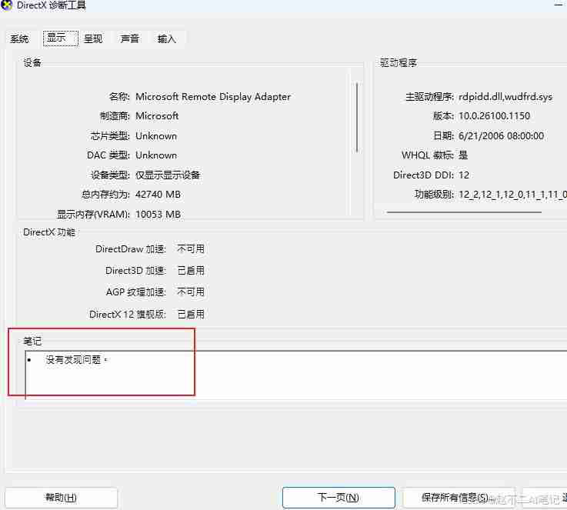The width and height of the screenshot is (567, 510).
Task: Click the 主驱动程序: label
Action: 429,97
